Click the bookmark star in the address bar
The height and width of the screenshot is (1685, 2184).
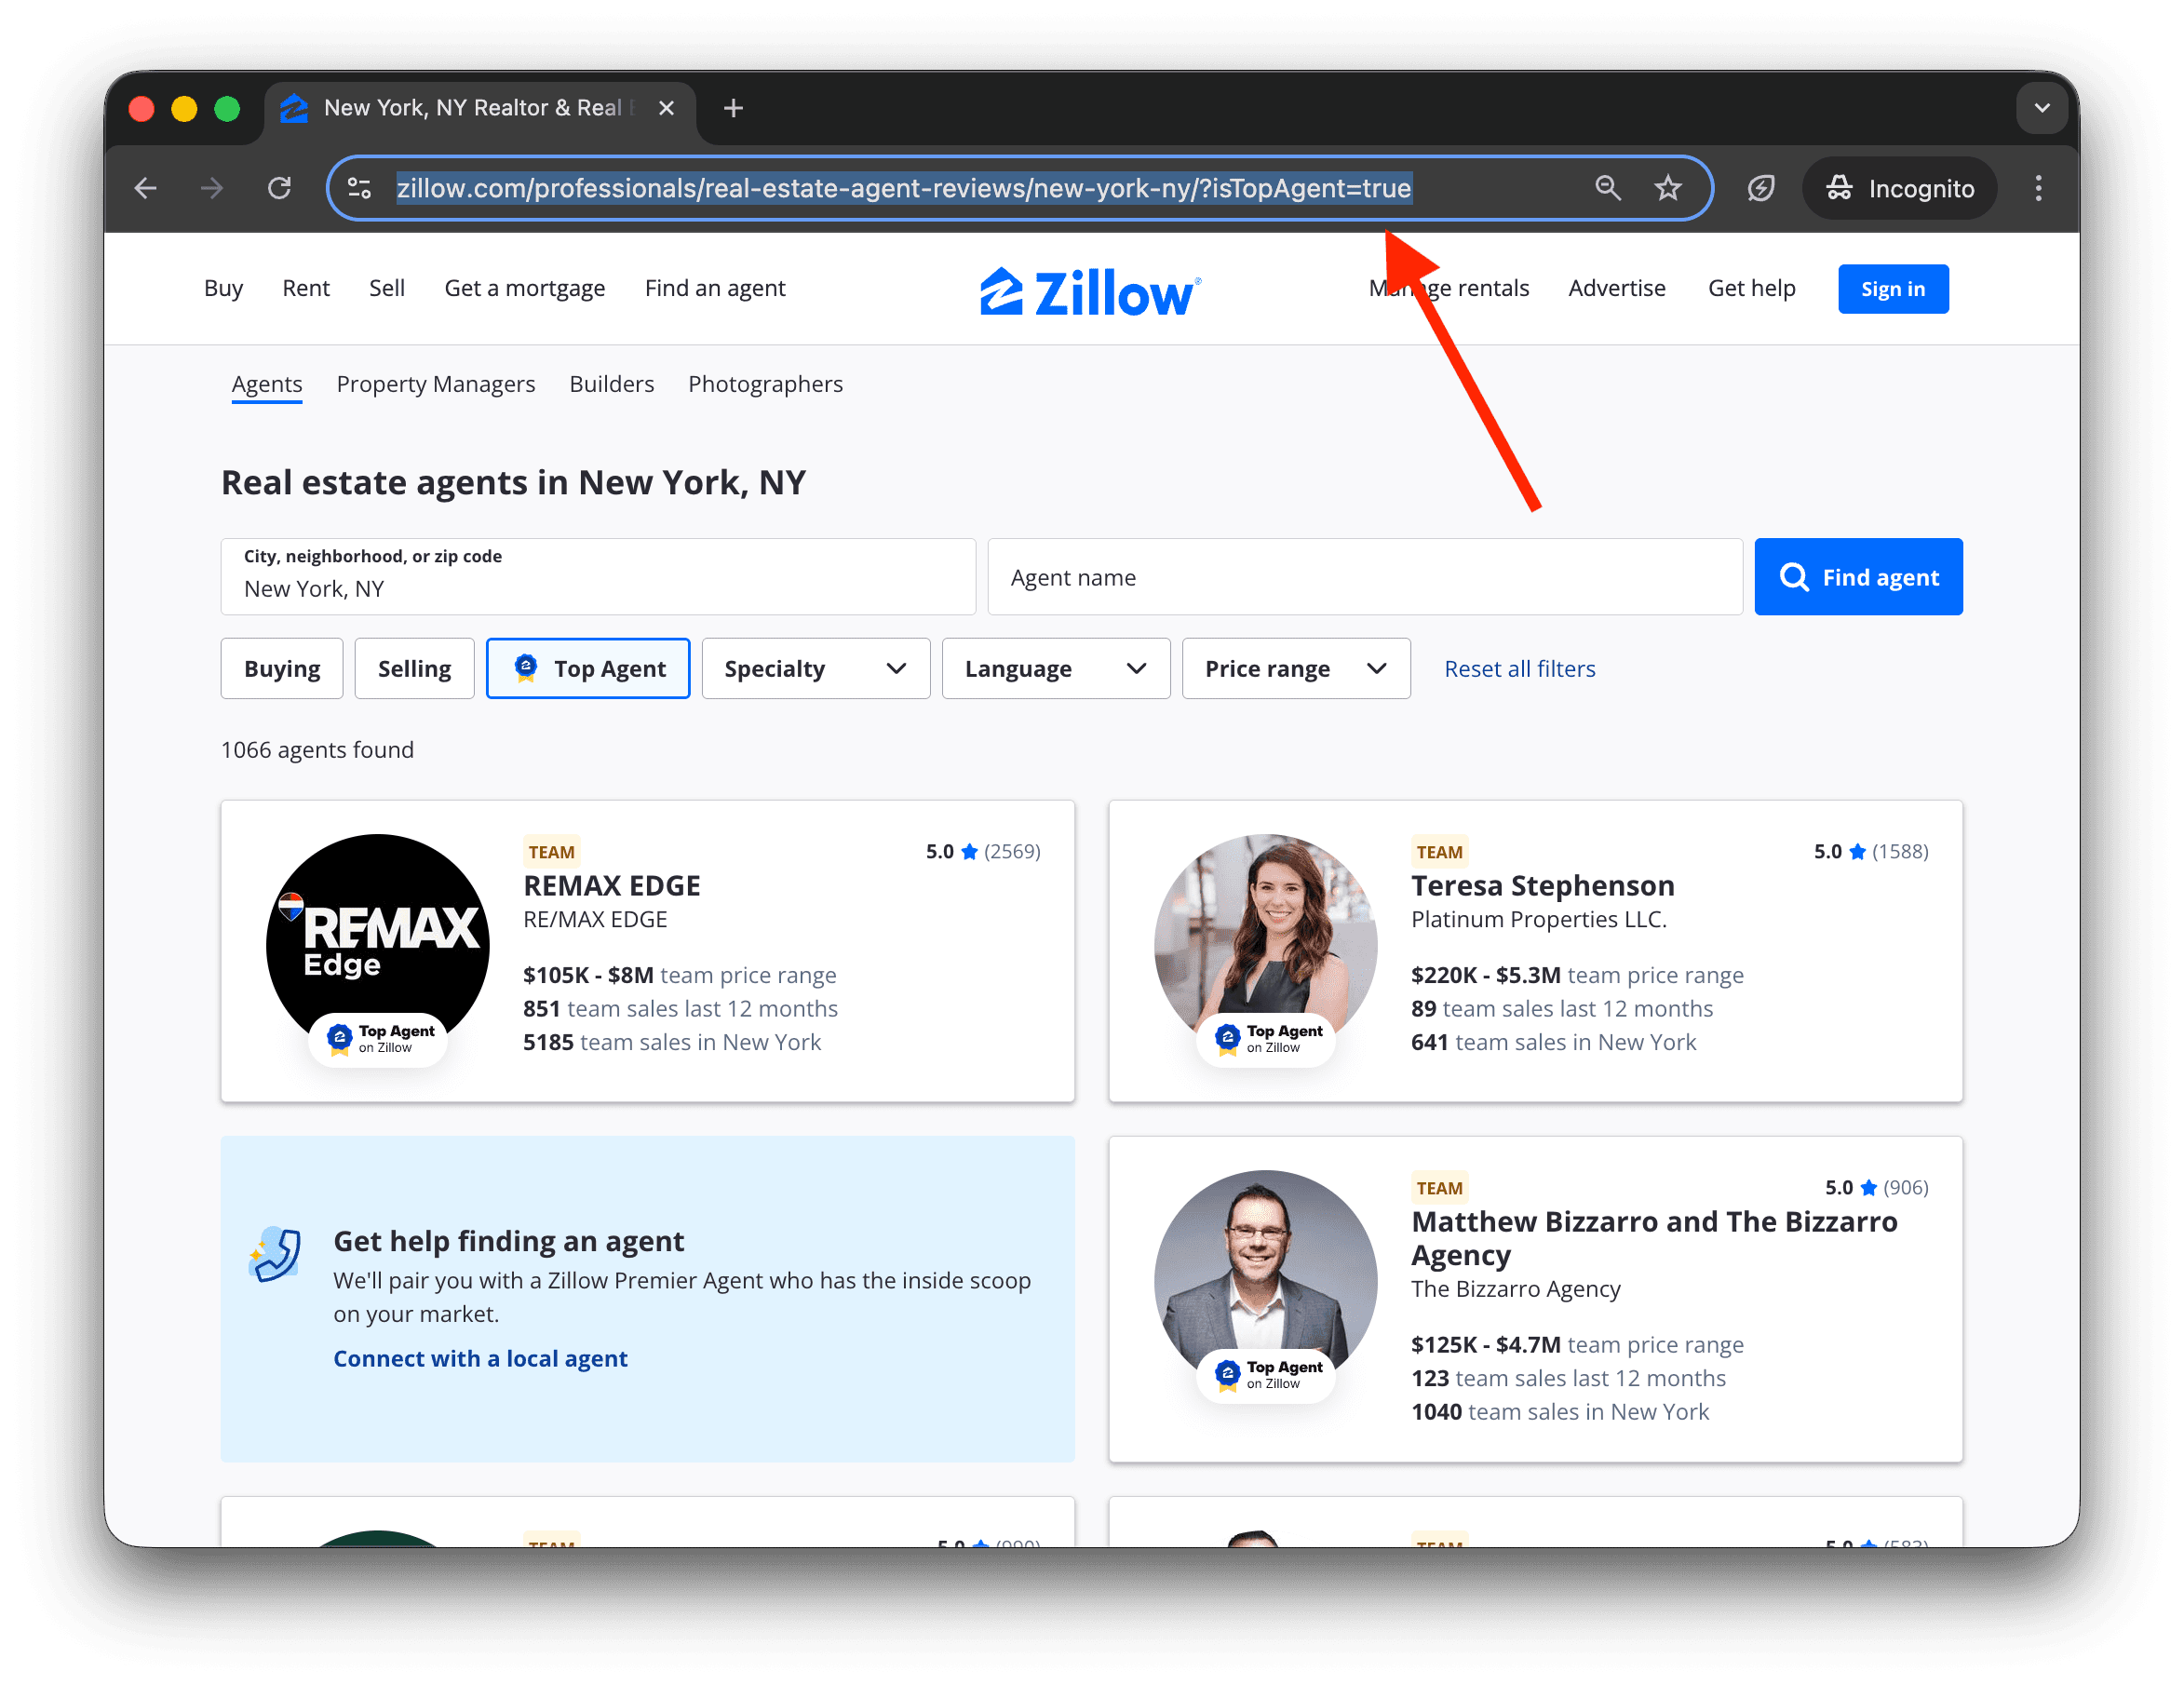[x=1668, y=187]
